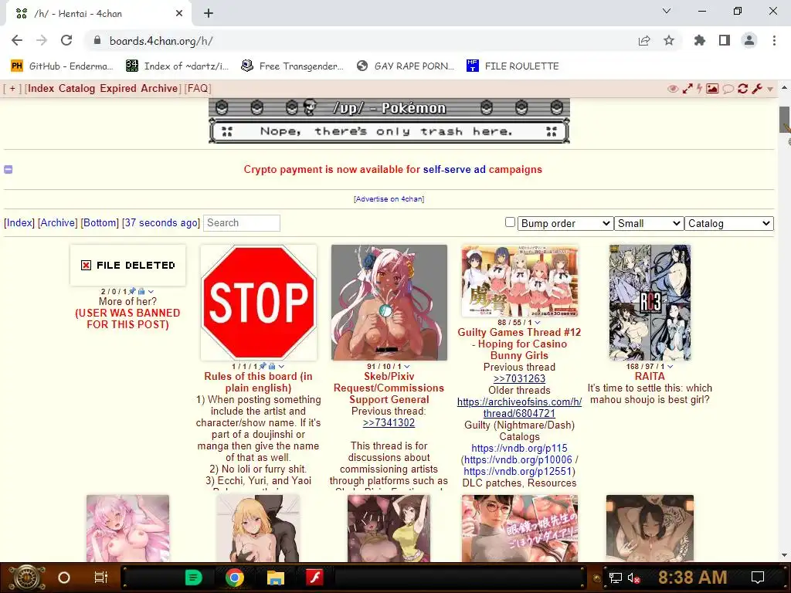Toggle the eye watcher icon in header
This screenshot has height=593, width=791.
[x=673, y=89]
